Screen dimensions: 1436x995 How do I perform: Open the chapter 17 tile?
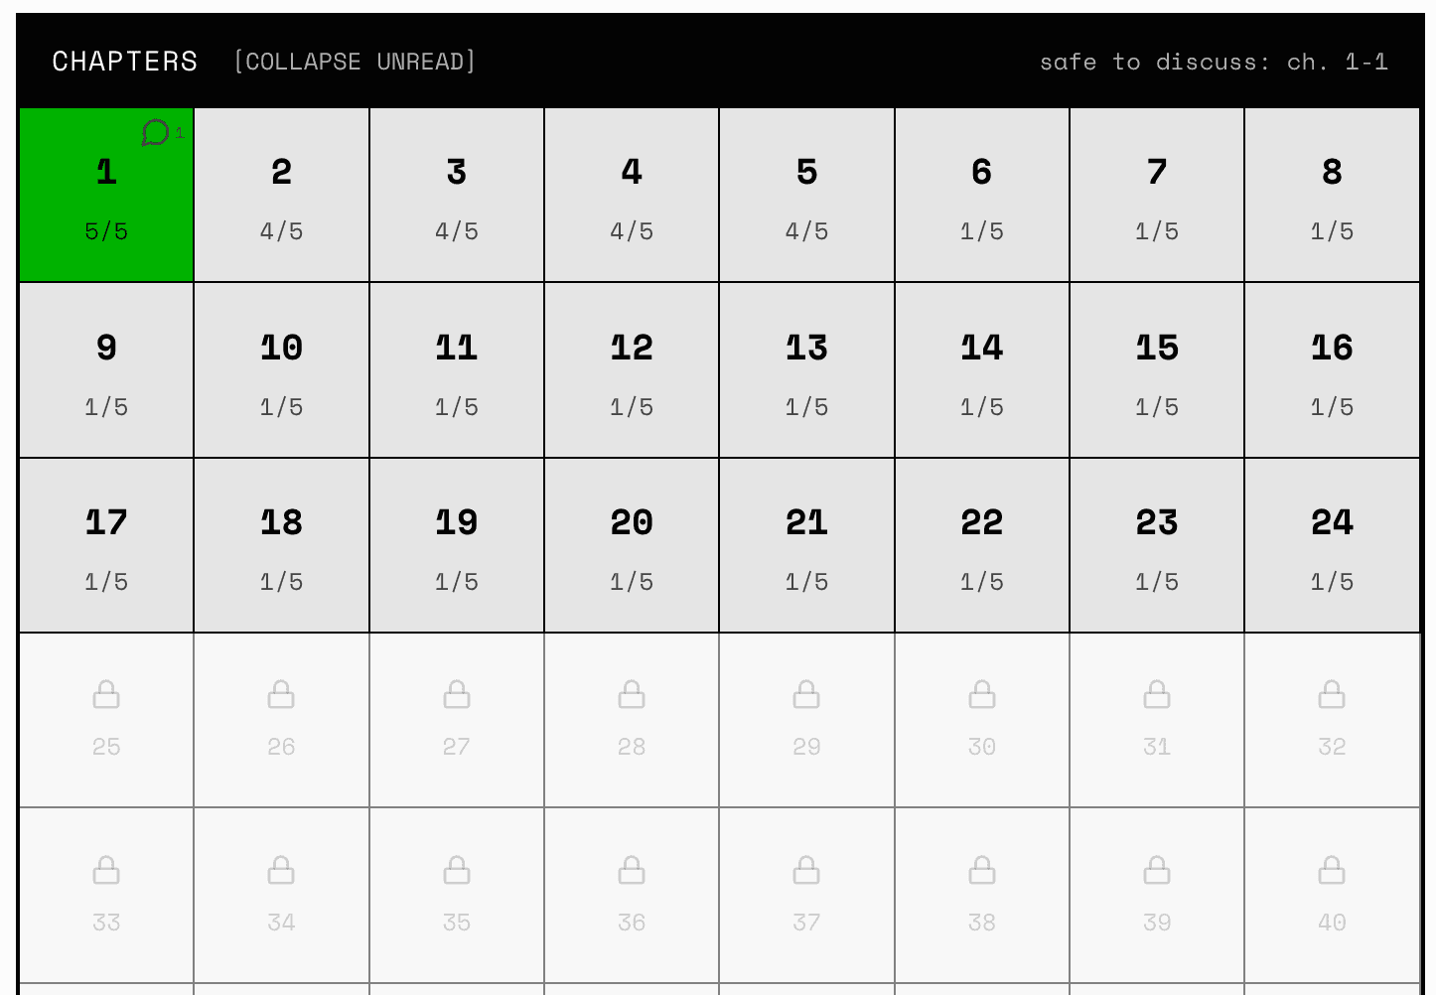click(106, 546)
